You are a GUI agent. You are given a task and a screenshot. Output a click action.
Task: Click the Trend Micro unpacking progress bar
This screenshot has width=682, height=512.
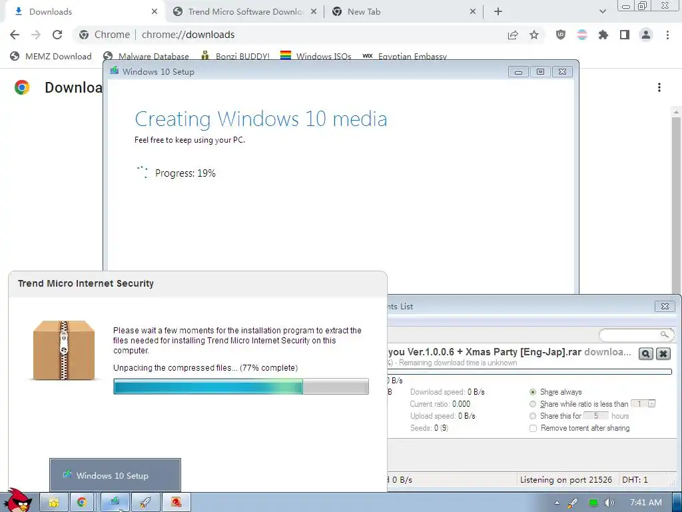[241, 386]
